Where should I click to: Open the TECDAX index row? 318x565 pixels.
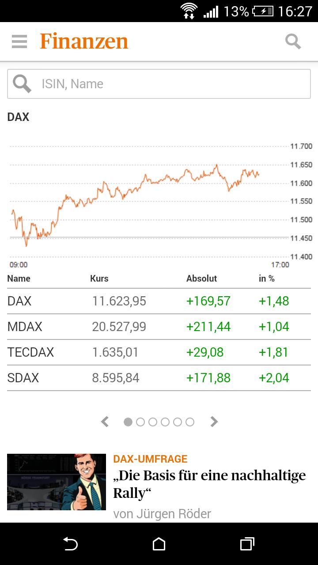point(159,352)
